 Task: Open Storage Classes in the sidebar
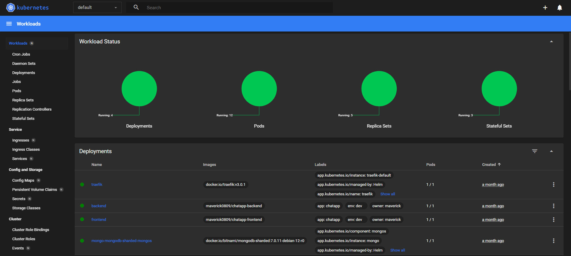(x=26, y=208)
